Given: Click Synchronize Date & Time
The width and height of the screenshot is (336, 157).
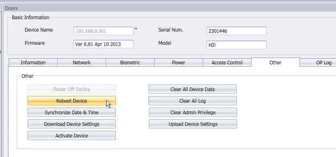Looking at the screenshot, I should pyautogui.click(x=72, y=112).
